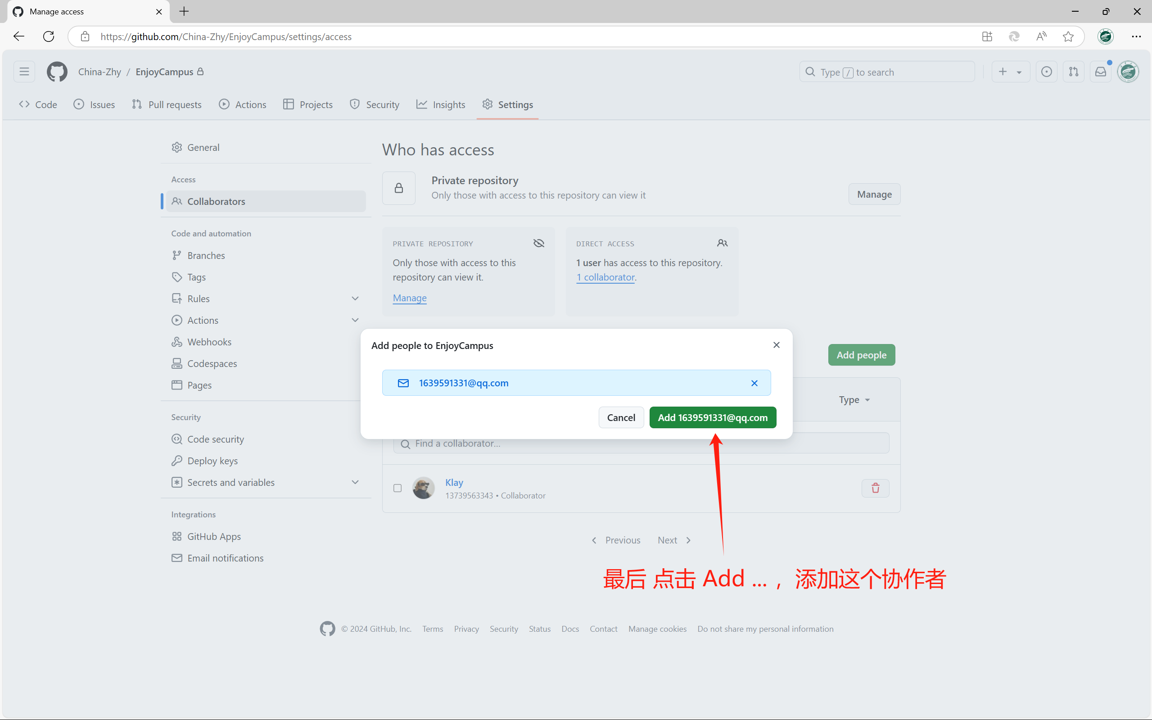Open the Security repository tab
The image size is (1152, 720).
pyautogui.click(x=374, y=104)
